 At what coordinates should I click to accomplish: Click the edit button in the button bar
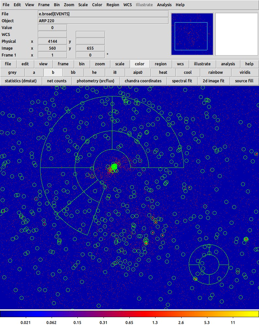tap(25, 64)
